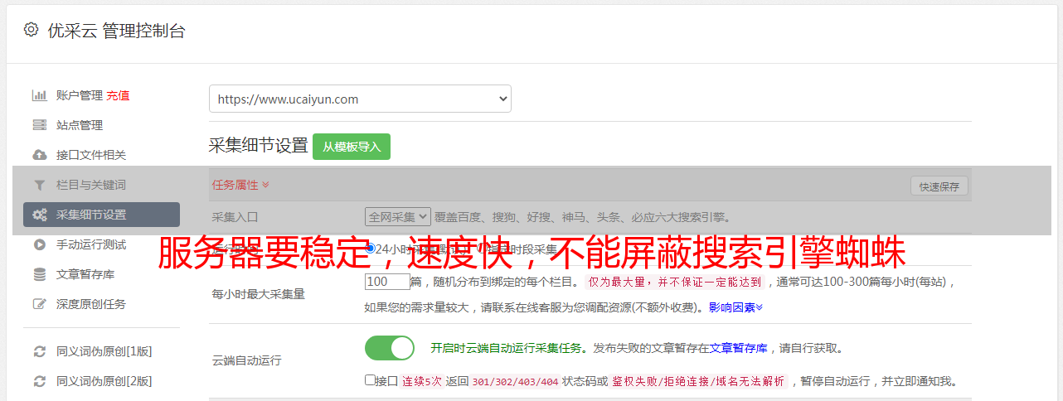Select the 24小时 collection radio button
Screen dimensions: 1063x401
(x=371, y=248)
